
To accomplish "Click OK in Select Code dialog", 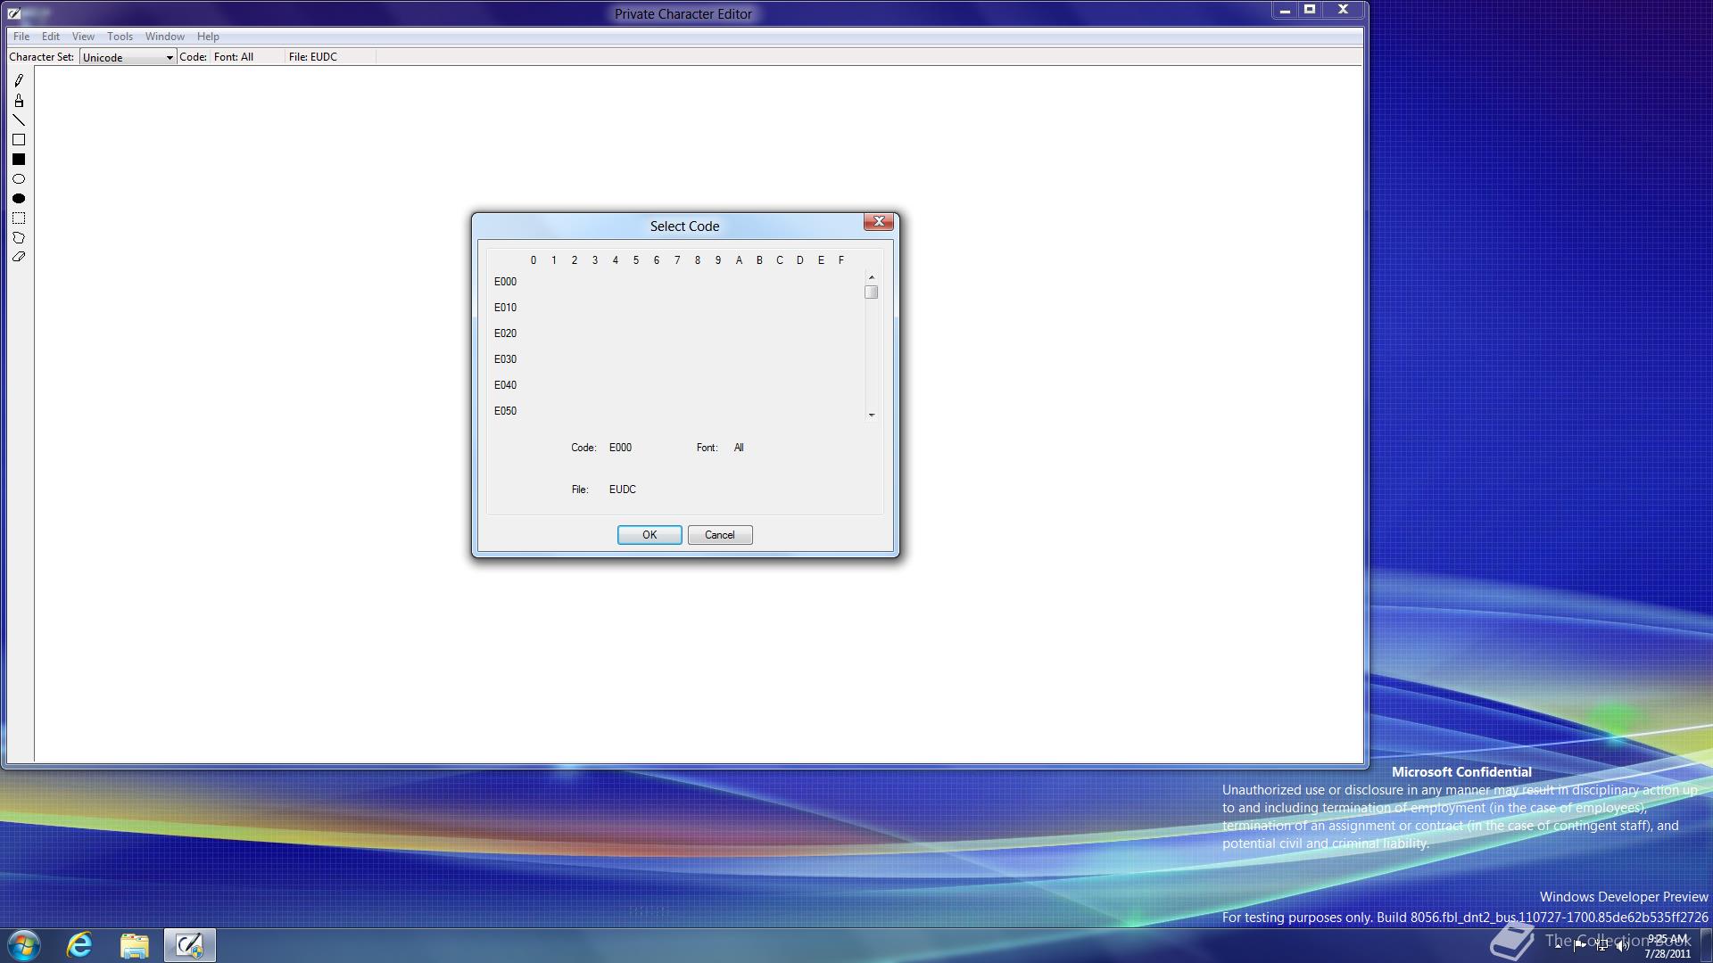I will (x=649, y=535).
